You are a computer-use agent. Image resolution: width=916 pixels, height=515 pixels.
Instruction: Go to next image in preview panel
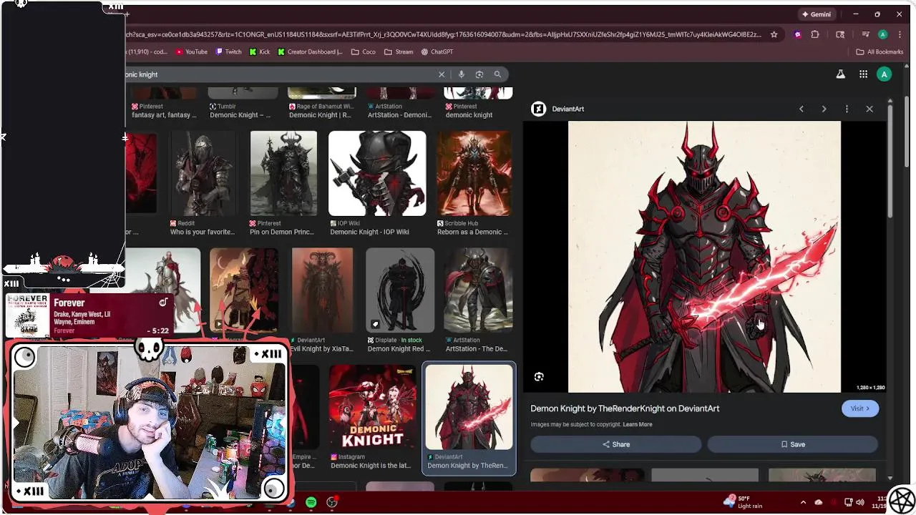(x=824, y=109)
